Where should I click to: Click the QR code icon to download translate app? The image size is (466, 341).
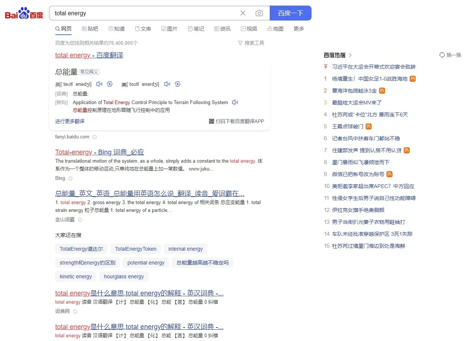tap(212, 121)
